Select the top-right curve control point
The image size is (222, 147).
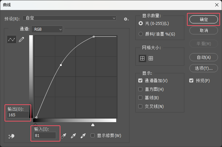tap(93, 37)
